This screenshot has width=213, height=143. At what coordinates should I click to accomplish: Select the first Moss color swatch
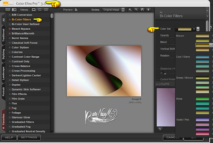point(202,99)
